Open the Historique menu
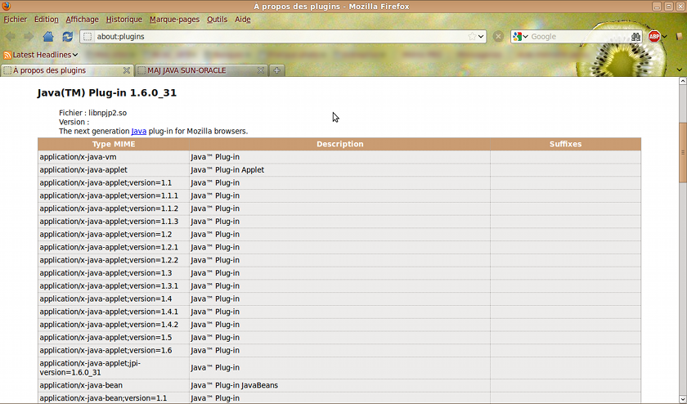Viewport: 687px width, 404px height. coord(124,20)
